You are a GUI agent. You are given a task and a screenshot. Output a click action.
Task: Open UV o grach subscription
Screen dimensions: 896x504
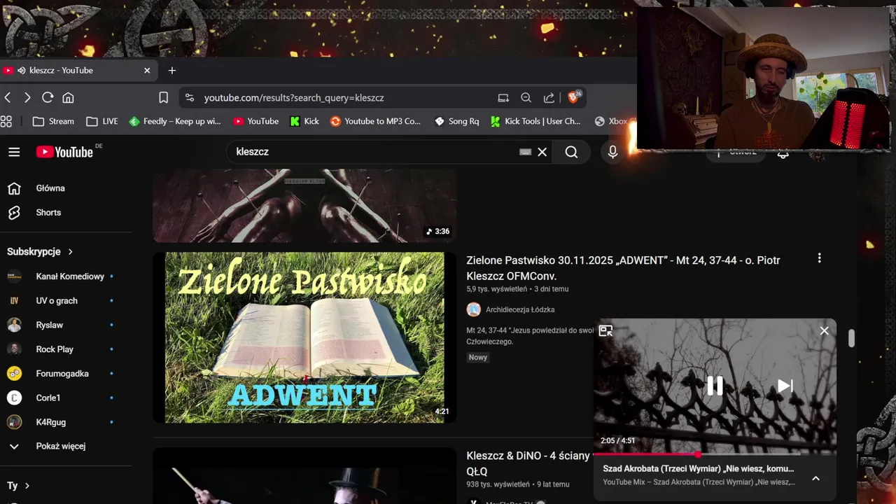click(x=66, y=301)
